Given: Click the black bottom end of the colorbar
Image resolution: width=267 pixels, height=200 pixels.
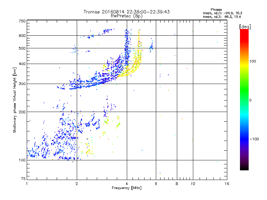Looking at the screenshot, I should pyautogui.click(x=244, y=168).
